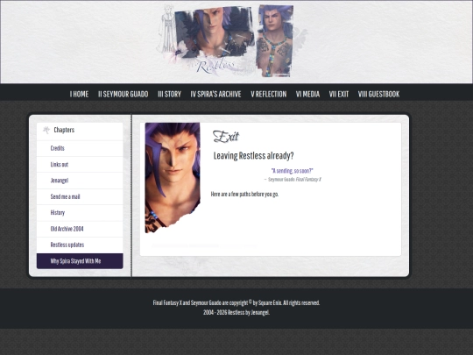Click the Exit page title

point(226,137)
